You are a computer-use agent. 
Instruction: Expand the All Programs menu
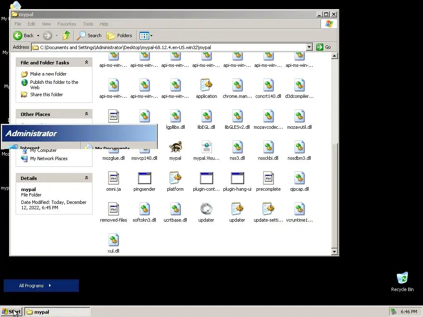coord(41,286)
